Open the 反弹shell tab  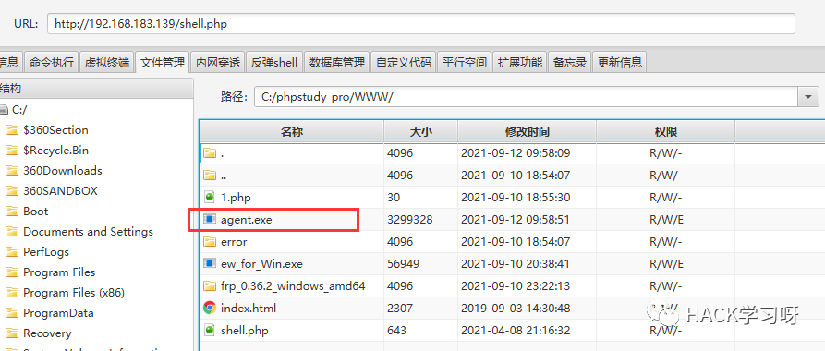coord(274,62)
